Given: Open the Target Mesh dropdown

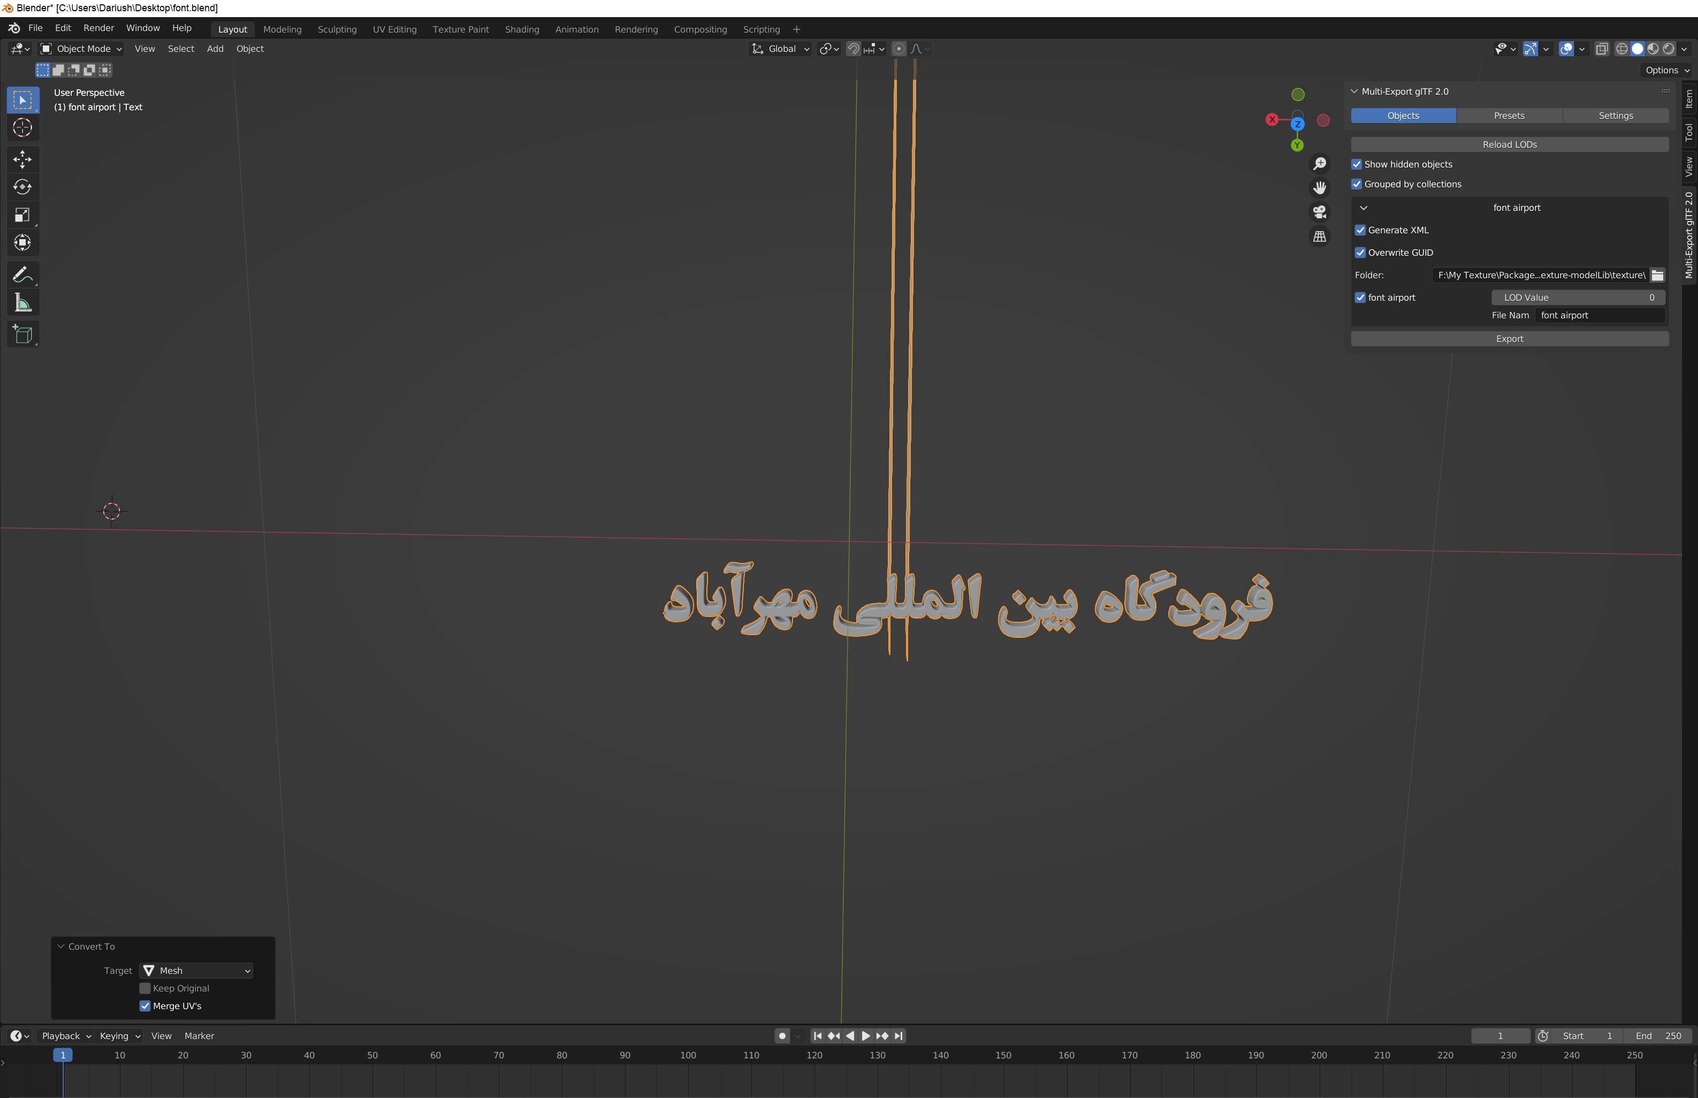Looking at the screenshot, I should click(x=197, y=970).
